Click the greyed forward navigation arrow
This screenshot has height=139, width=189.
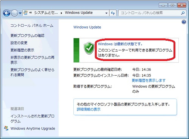14,13
